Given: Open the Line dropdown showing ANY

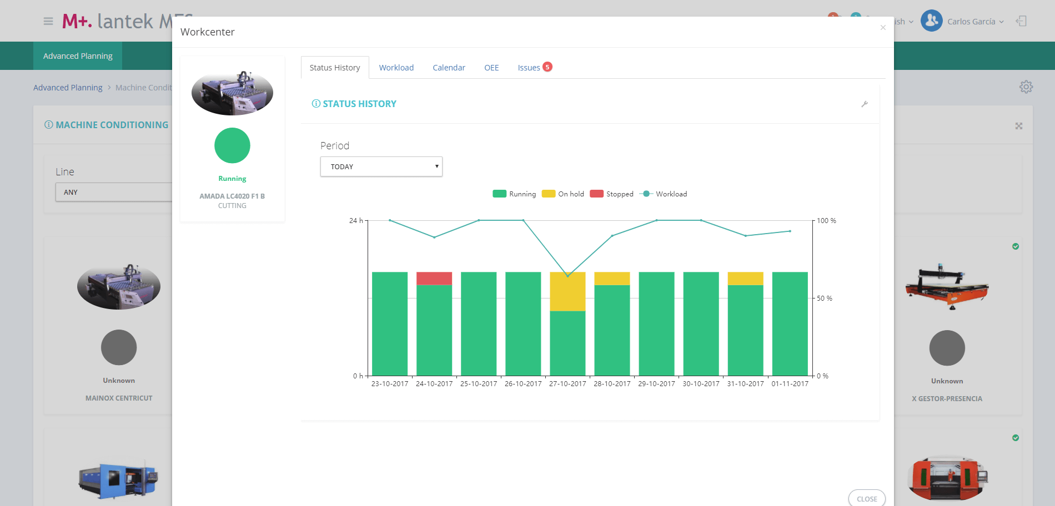Looking at the screenshot, I should click(114, 192).
